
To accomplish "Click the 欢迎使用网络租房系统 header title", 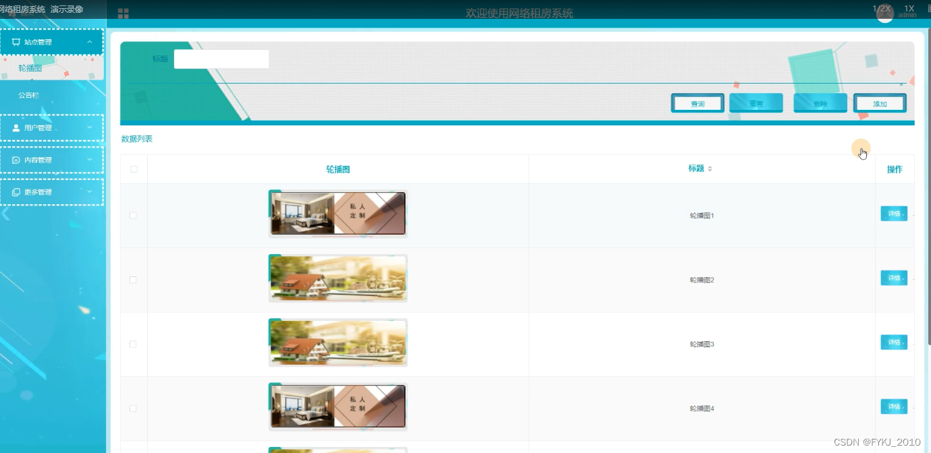I will (519, 13).
